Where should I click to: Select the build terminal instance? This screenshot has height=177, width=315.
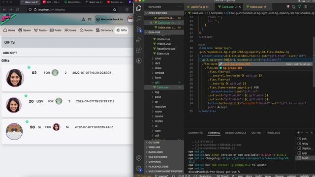(x=305, y=158)
